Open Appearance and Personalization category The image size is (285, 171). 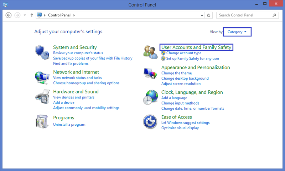196,67
